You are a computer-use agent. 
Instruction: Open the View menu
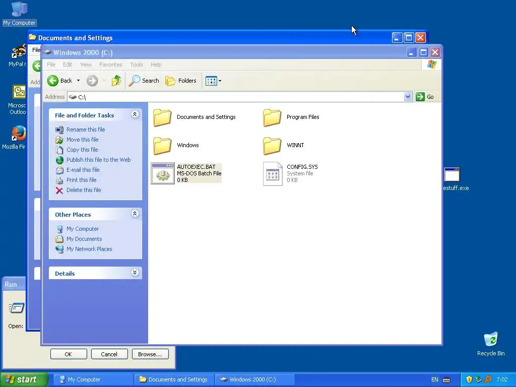click(x=86, y=64)
